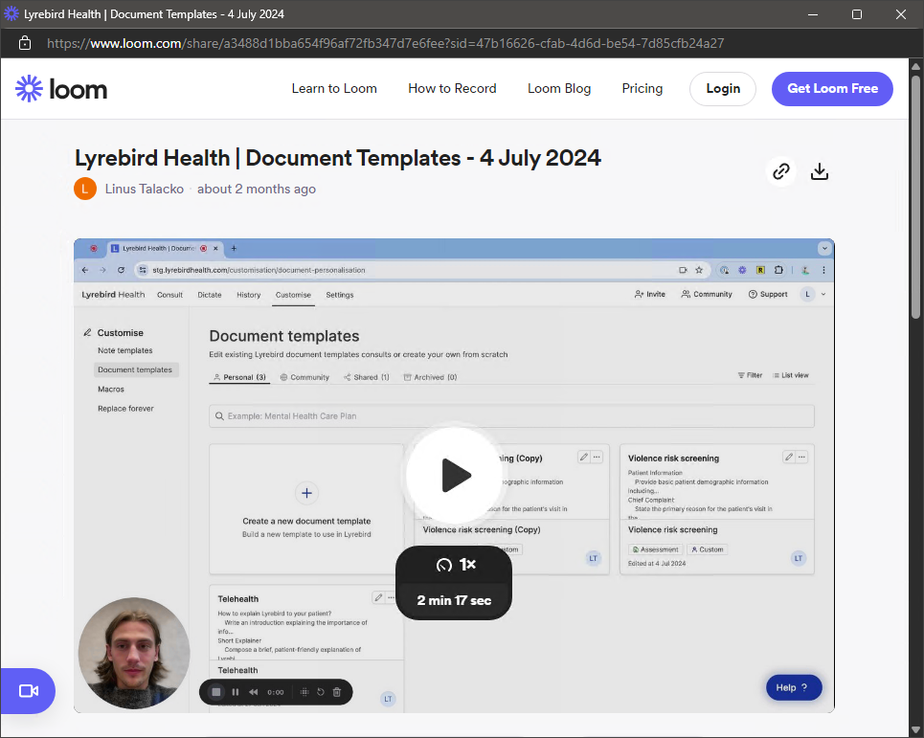The height and width of the screenshot is (738, 924).
Task: Switch to the Shared (1) tab
Action: 367,377
